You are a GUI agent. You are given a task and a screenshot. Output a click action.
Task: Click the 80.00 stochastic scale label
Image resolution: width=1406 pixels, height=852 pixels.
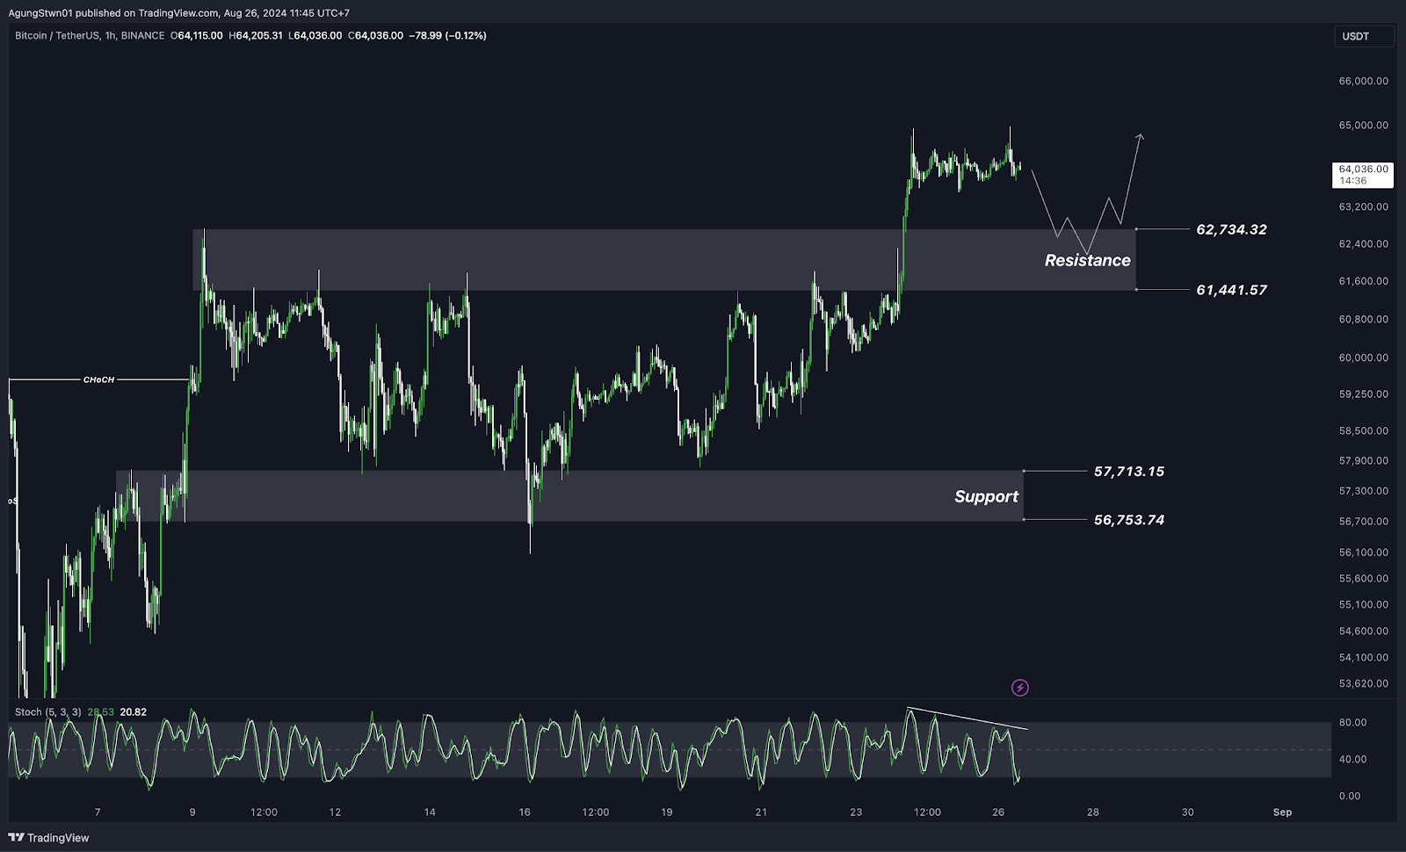(1353, 723)
